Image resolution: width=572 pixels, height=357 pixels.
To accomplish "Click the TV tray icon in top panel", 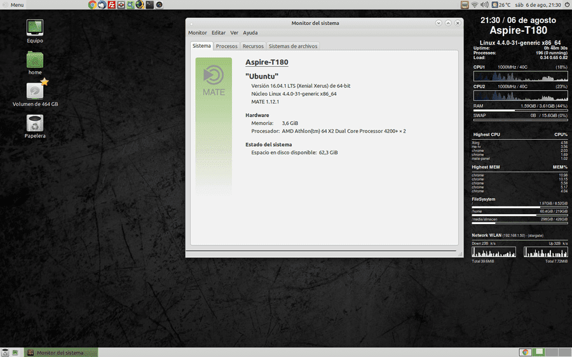I will tap(465, 4).
